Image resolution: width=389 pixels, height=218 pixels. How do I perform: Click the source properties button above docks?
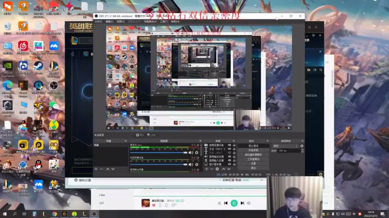coord(140,135)
